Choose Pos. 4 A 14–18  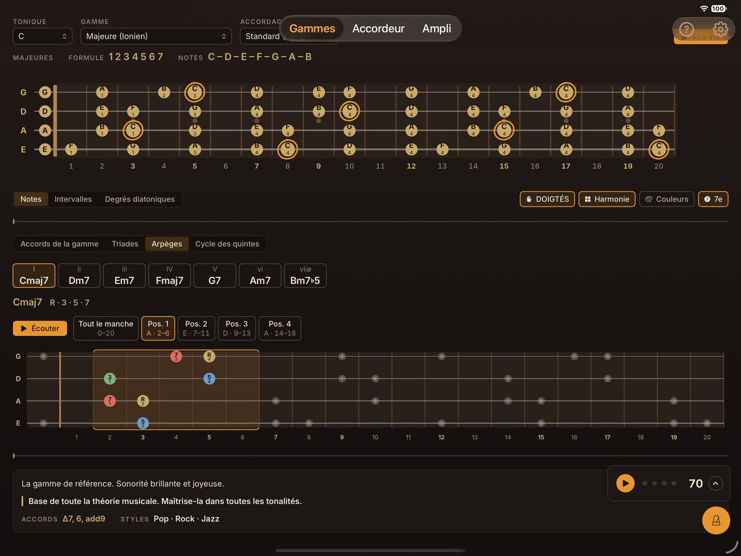pyautogui.click(x=280, y=328)
